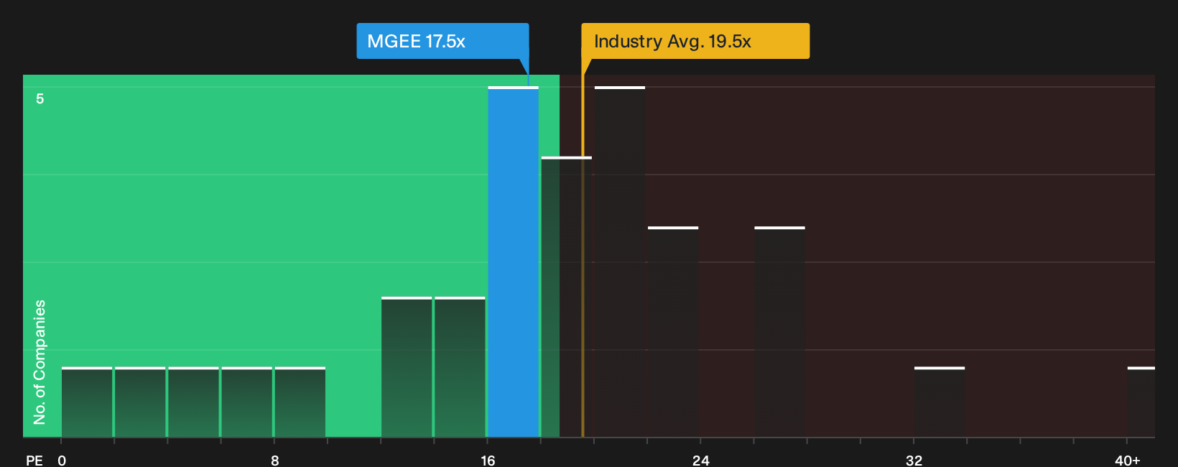Click the y-axis value 5
The image size is (1178, 467).
[40, 98]
